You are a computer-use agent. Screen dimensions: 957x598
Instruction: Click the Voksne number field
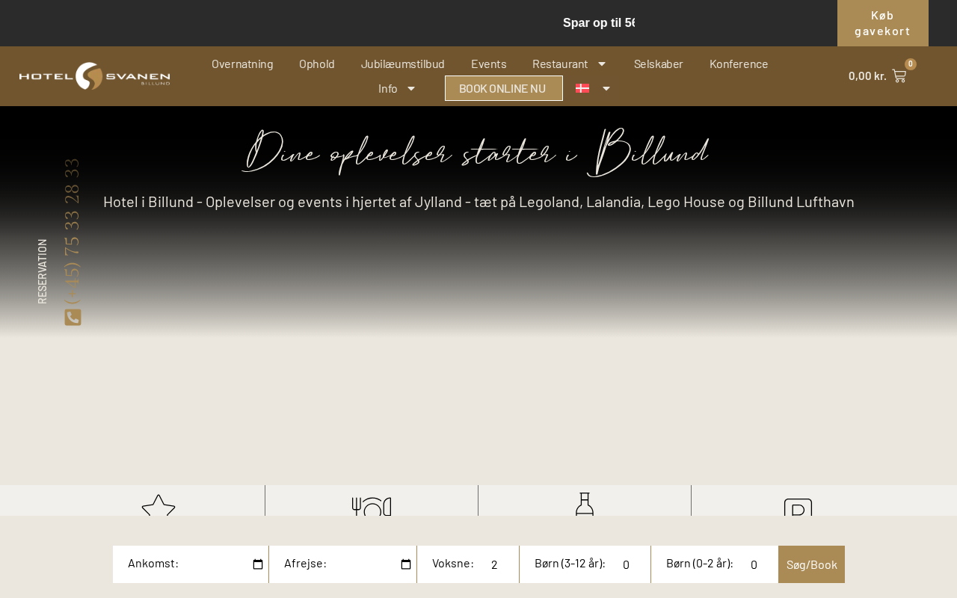497,564
